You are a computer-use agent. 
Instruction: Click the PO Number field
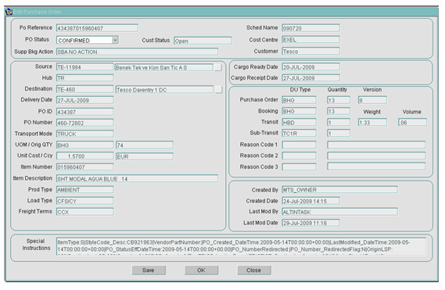pos(85,123)
